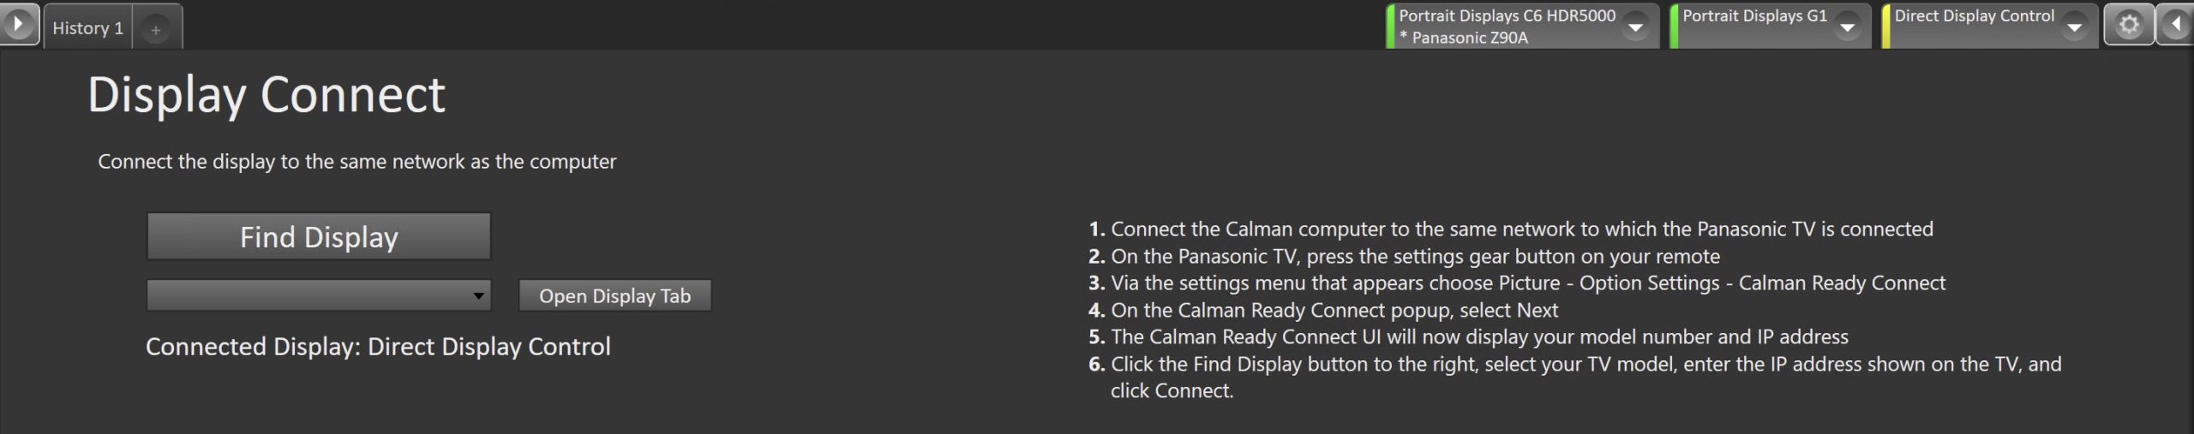Click the Open Display Tab button

[x=614, y=296]
